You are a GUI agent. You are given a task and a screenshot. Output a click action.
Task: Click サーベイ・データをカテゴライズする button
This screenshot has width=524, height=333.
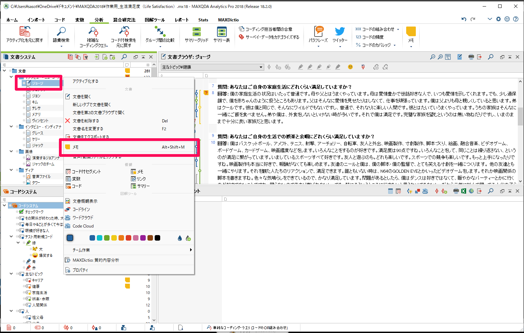(269, 37)
